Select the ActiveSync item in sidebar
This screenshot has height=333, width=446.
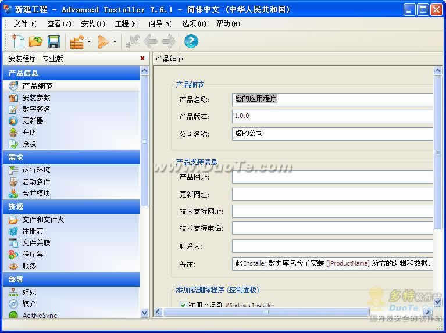(40, 316)
